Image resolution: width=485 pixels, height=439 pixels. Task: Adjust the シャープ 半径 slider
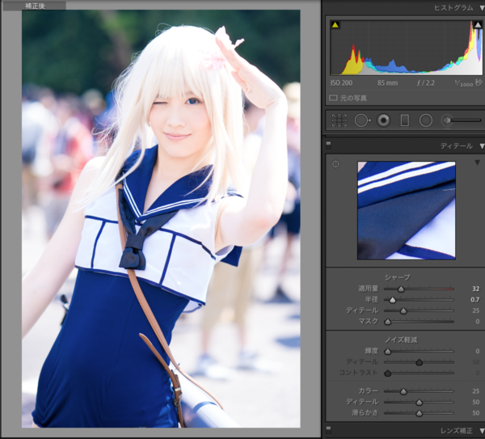pos(392,300)
